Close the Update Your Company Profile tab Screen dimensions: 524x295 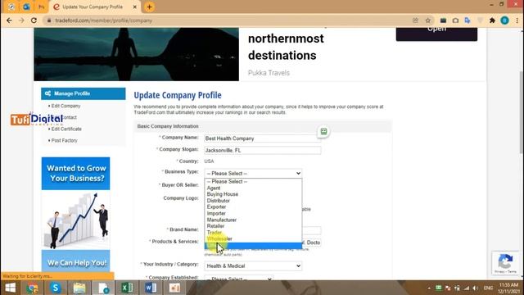(134, 7)
